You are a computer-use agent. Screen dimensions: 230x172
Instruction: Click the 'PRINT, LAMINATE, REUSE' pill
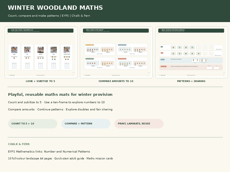pyautogui.click(x=139, y=124)
